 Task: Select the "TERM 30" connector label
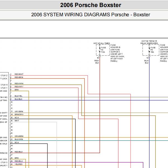tap(4, 153)
